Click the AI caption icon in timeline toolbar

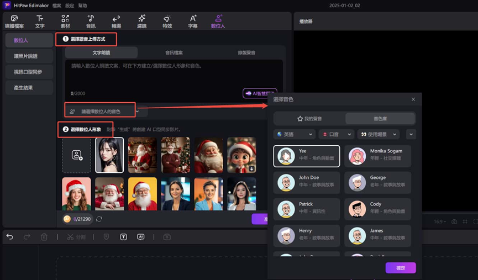click(x=140, y=236)
